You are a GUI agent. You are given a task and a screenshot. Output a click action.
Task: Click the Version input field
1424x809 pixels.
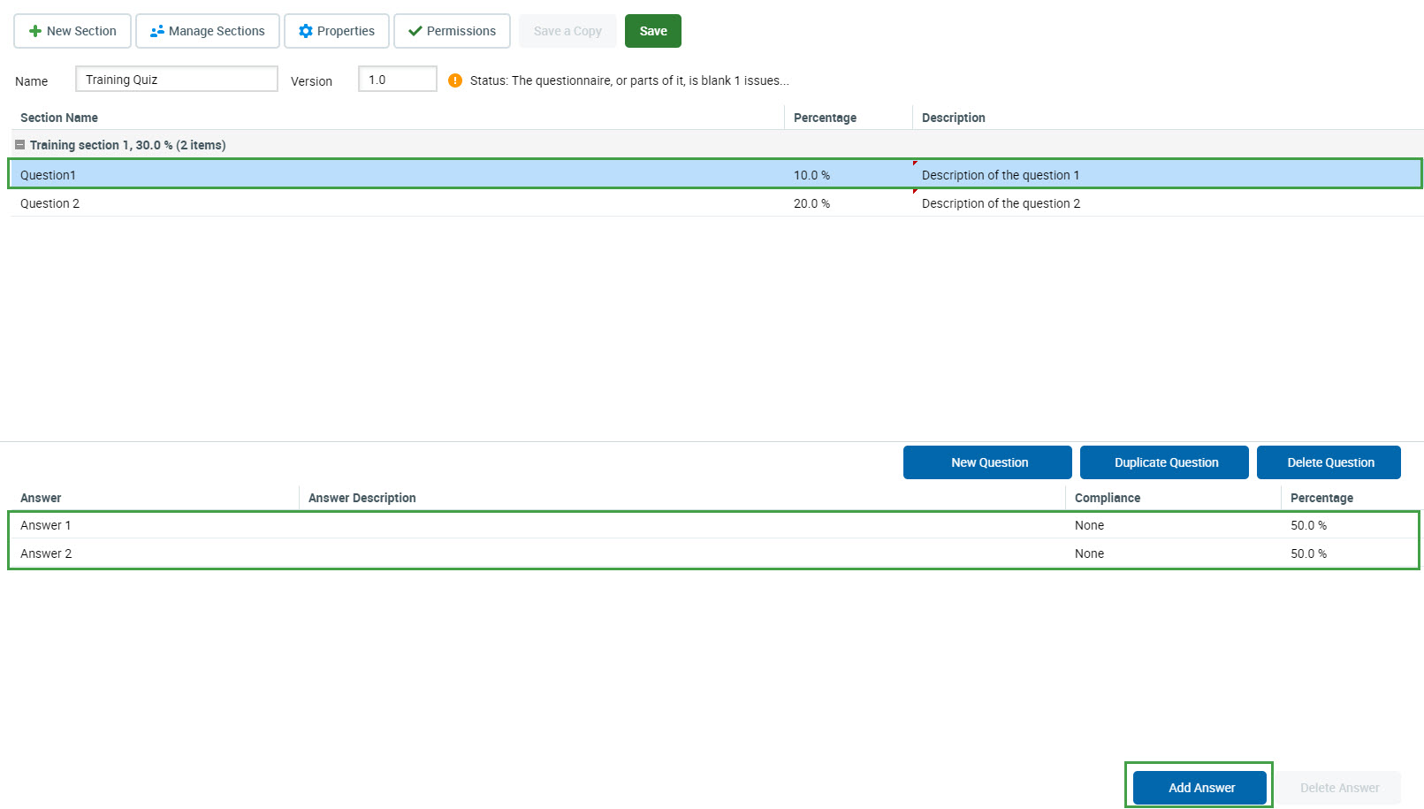coord(397,80)
